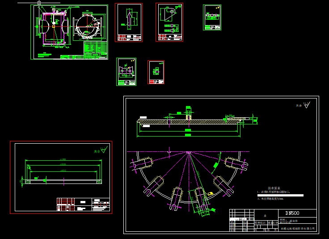This screenshot has height=239, width=329.
Task: Click green angle dimension arc in DN500 sheet
Action: (216, 164)
